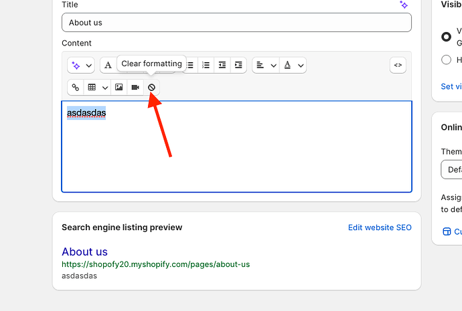
Task: Expand the text color dropdown arrow
Action: point(301,66)
